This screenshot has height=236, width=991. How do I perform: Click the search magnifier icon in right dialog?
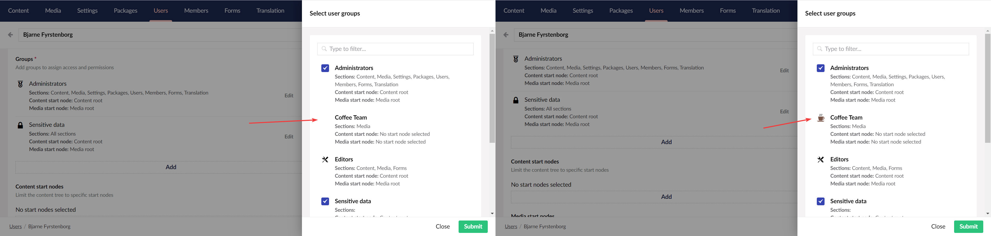(819, 49)
